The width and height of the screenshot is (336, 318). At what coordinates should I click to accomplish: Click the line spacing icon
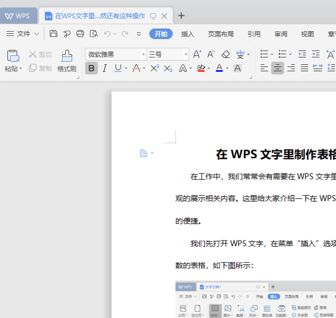(331, 68)
